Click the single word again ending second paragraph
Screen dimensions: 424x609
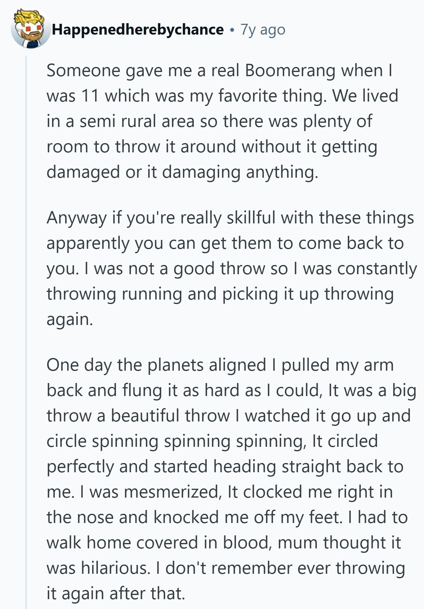(69, 319)
